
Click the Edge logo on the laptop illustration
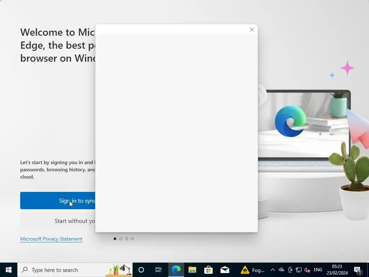pos(290,121)
